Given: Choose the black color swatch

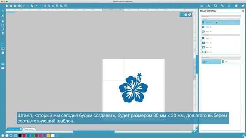Looking at the screenshot, I should (x=20, y=135).
